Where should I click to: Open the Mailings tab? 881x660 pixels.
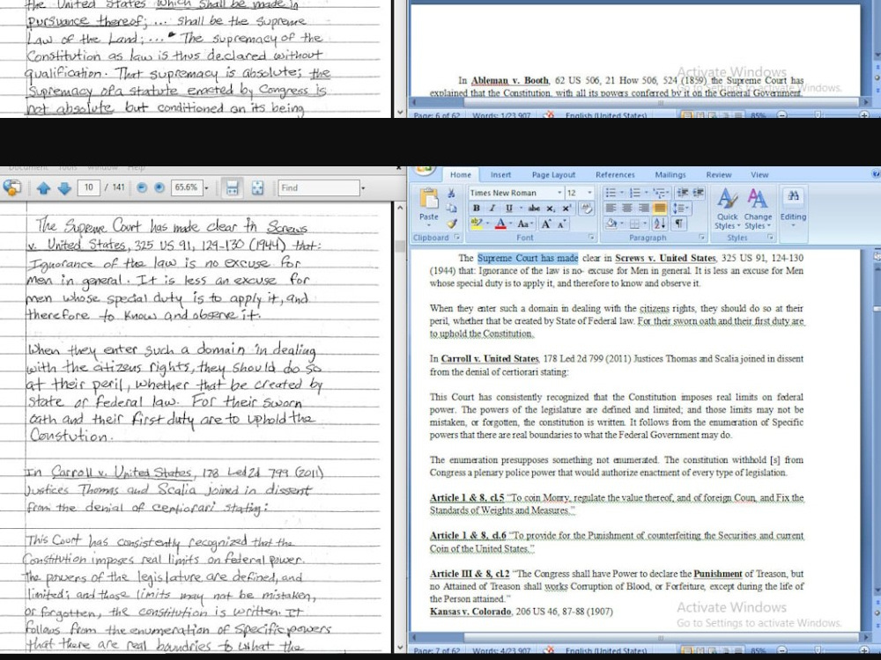[x=670, y=174]
